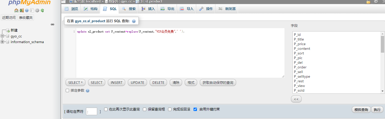
Task: Open phpMyAdmin documentation blue help icon
Action: coord(27,11)
